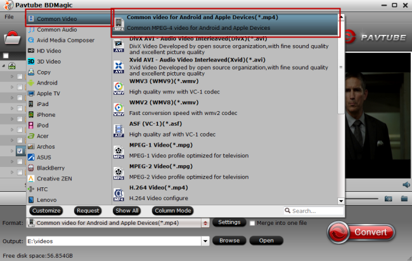Start conversion with the Convert button
Screen dimensions: 412x261
click(361, 232)
